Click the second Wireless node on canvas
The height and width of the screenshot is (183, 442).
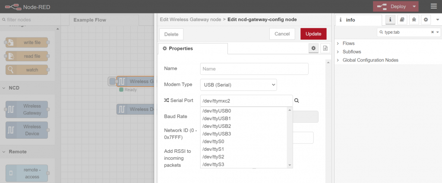pyautogui.click(x=135, y=109)
